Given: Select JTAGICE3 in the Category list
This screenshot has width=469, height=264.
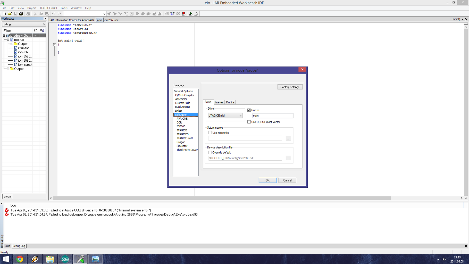Looking at the screenshot, I should pos(182,134).
